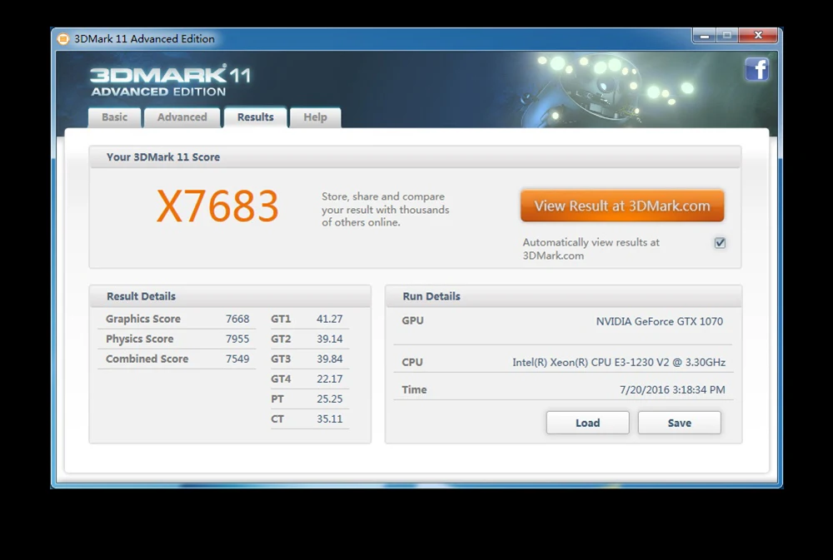
Task: Click the 3DMark 11 Advanced Edition logo
Action: click(170, 82)
